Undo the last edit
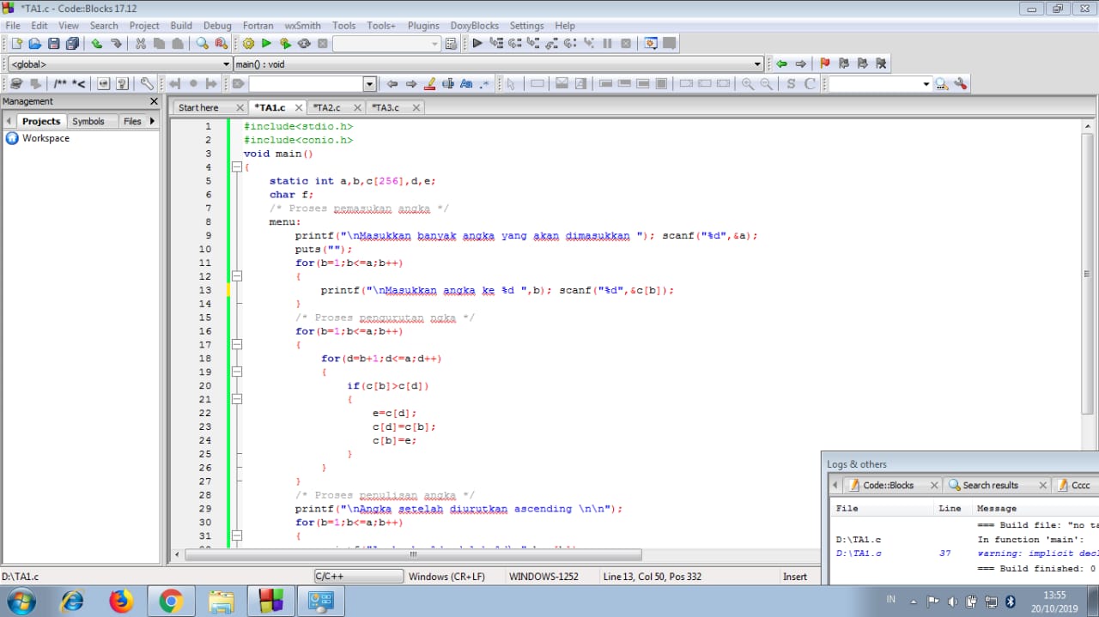 [x=97, y=44]
